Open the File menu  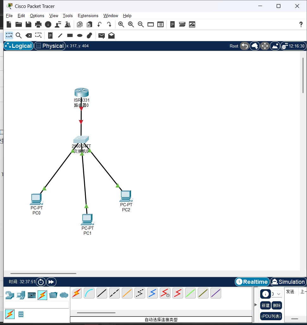pyautogui.click(x=9, y=16)
